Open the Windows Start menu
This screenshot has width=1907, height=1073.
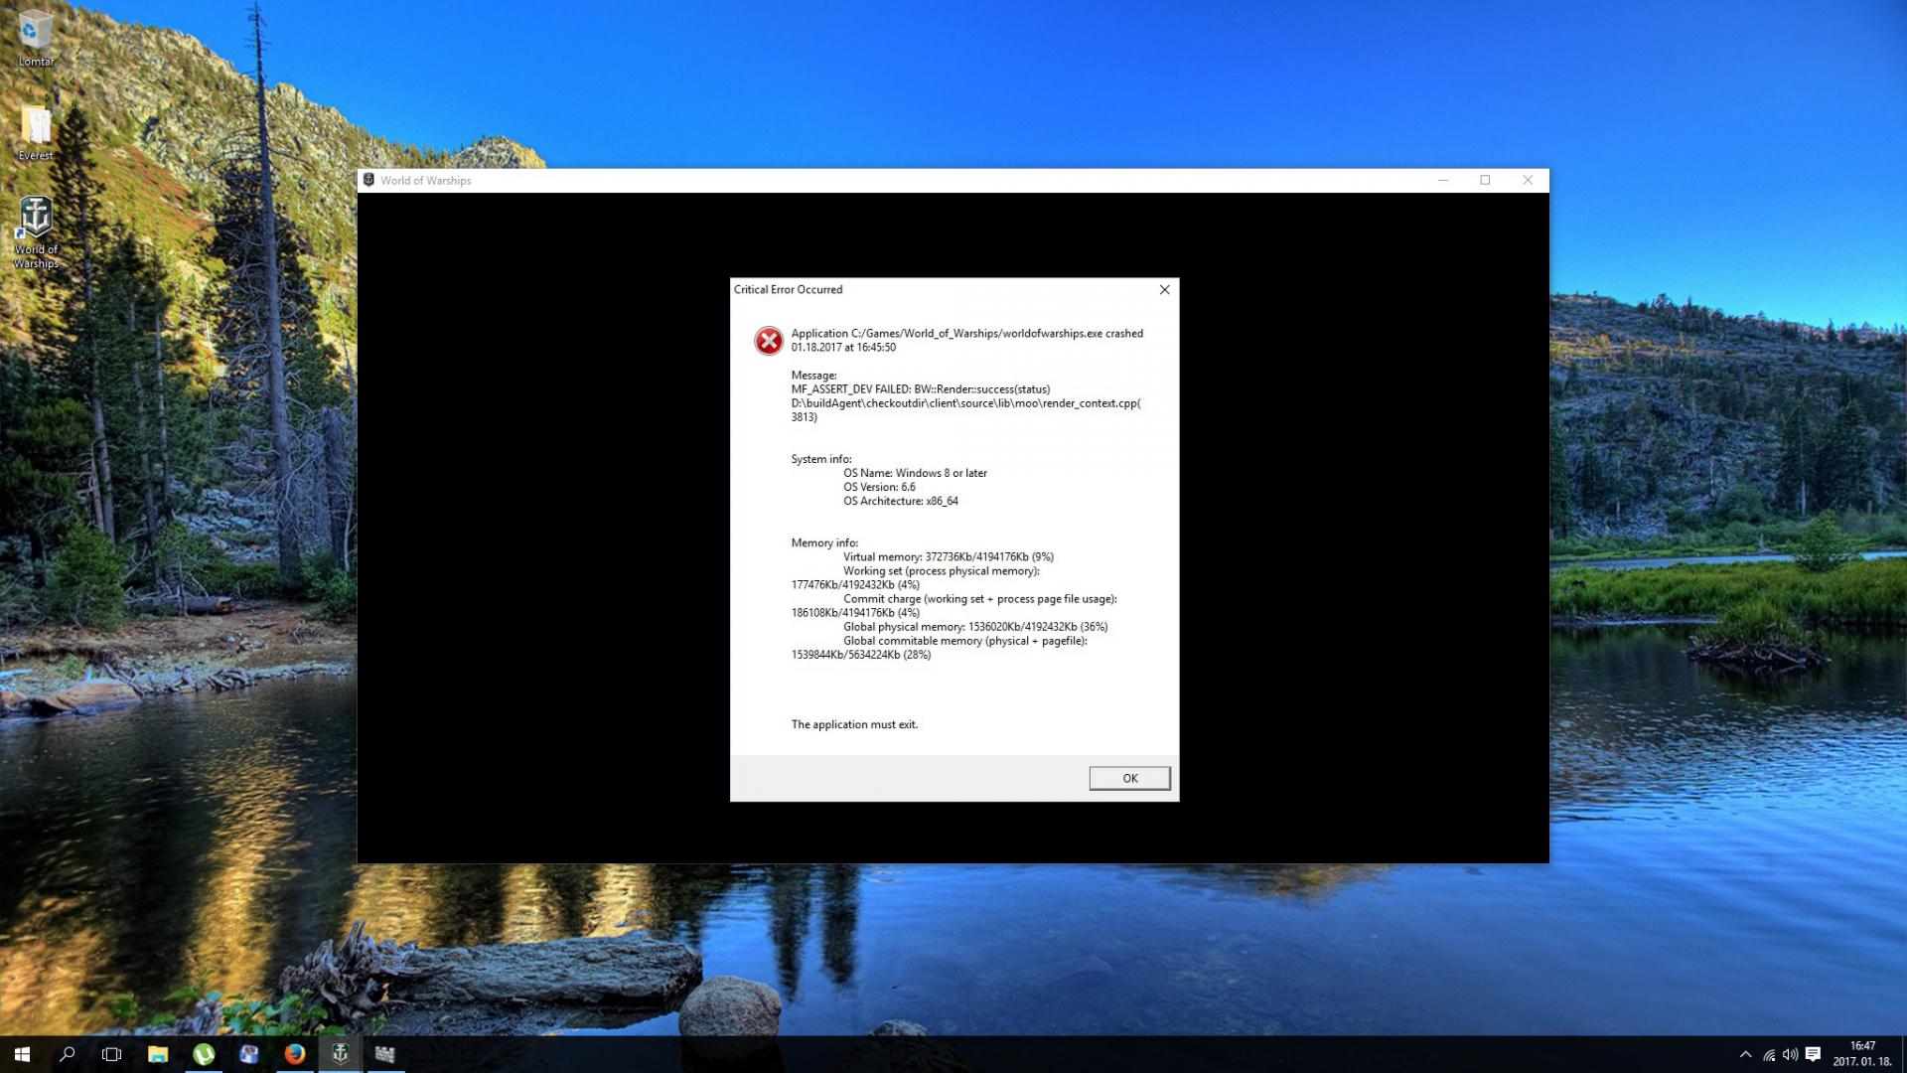(22, 1054)
